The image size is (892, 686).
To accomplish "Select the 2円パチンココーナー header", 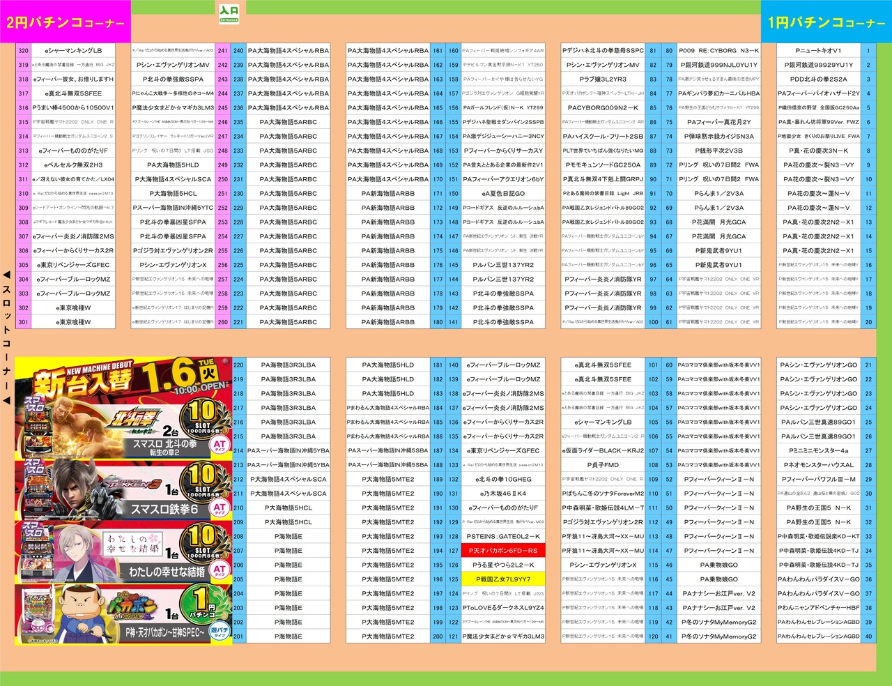I will (x=66, y=22).
